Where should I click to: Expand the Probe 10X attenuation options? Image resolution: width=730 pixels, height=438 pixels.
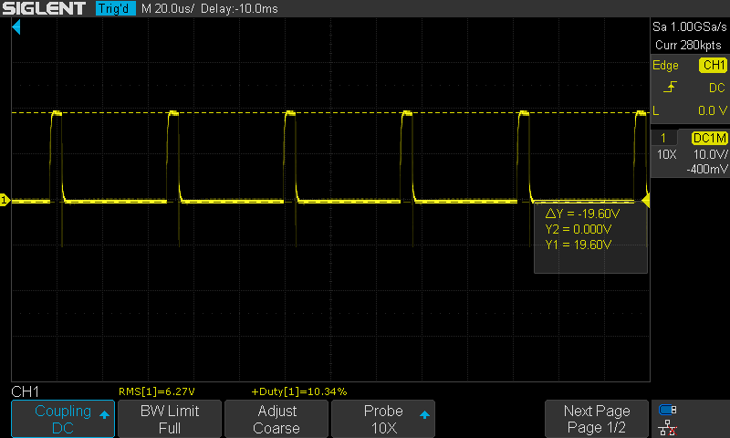tap(382, 419)
